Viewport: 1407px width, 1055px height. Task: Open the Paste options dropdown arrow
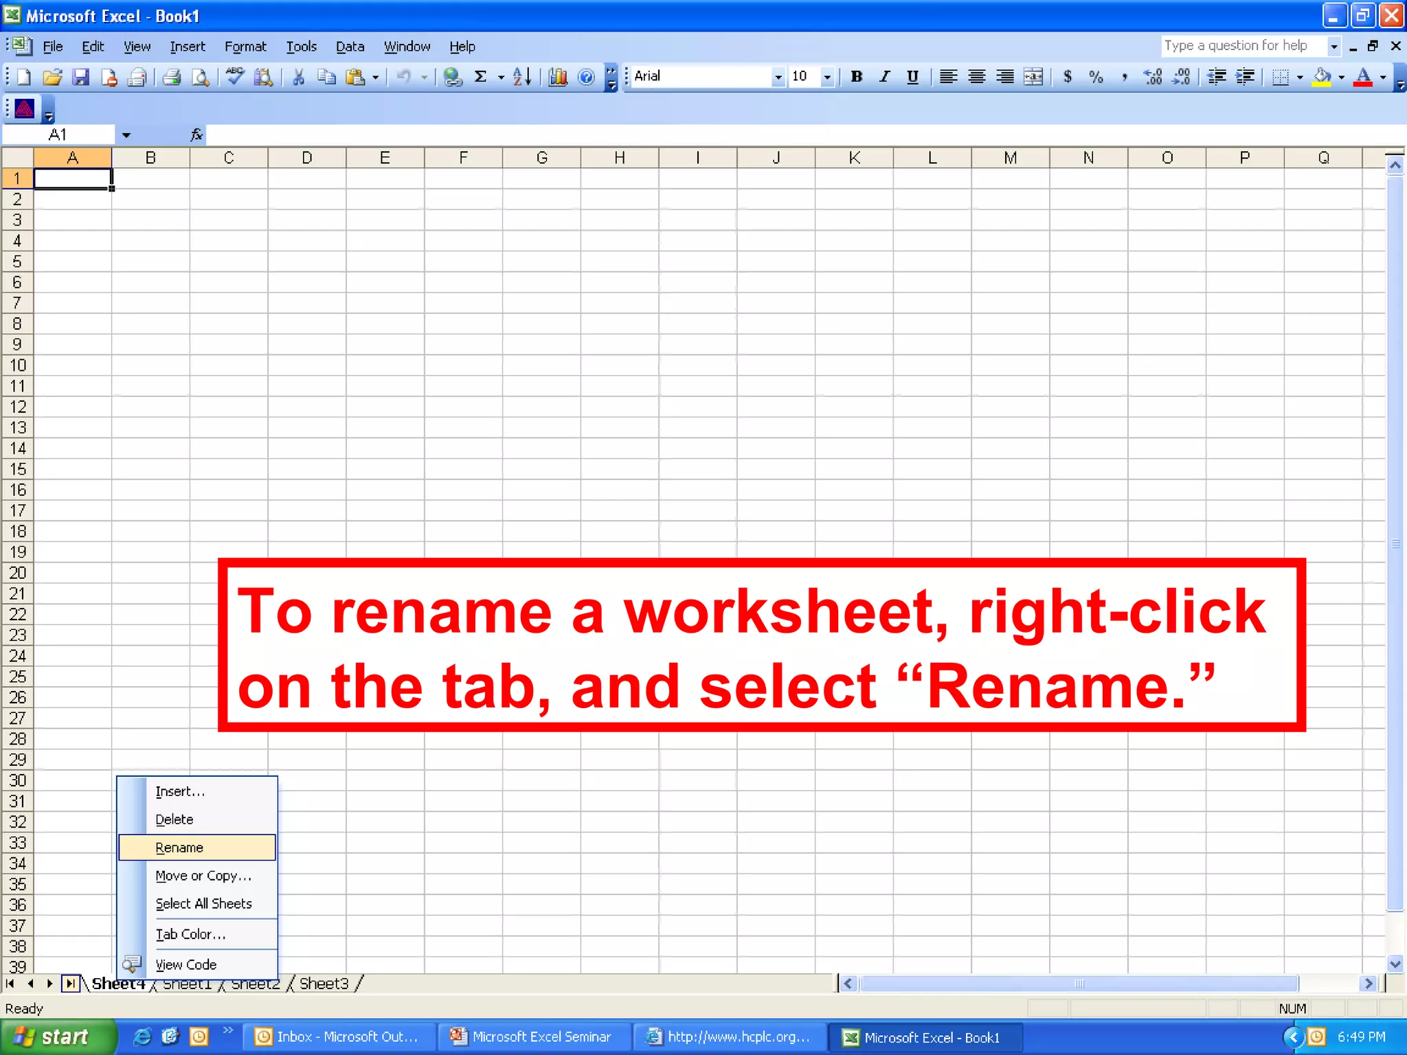click(375, 77)
